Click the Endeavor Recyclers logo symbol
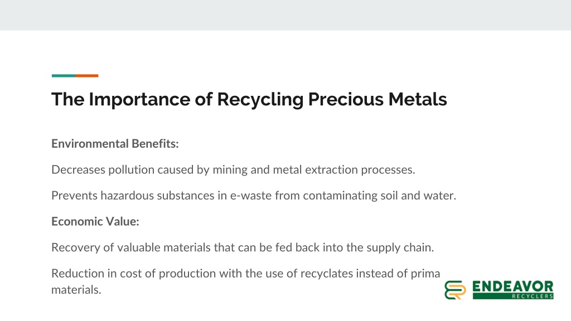 click(455, 290)
